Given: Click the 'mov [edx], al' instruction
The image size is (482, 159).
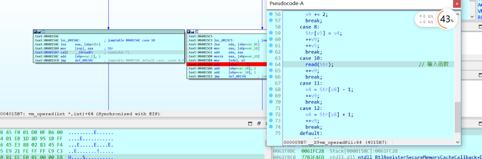Looking at the screenshot, I should tap(229, 60).
